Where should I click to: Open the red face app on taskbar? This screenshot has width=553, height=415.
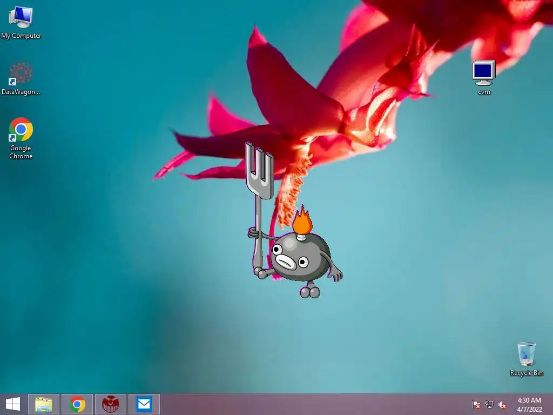110,404
